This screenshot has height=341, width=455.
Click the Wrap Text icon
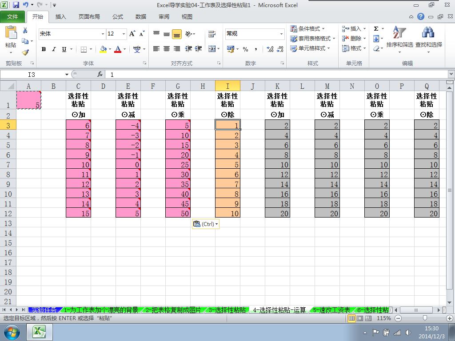click(212, 34)
